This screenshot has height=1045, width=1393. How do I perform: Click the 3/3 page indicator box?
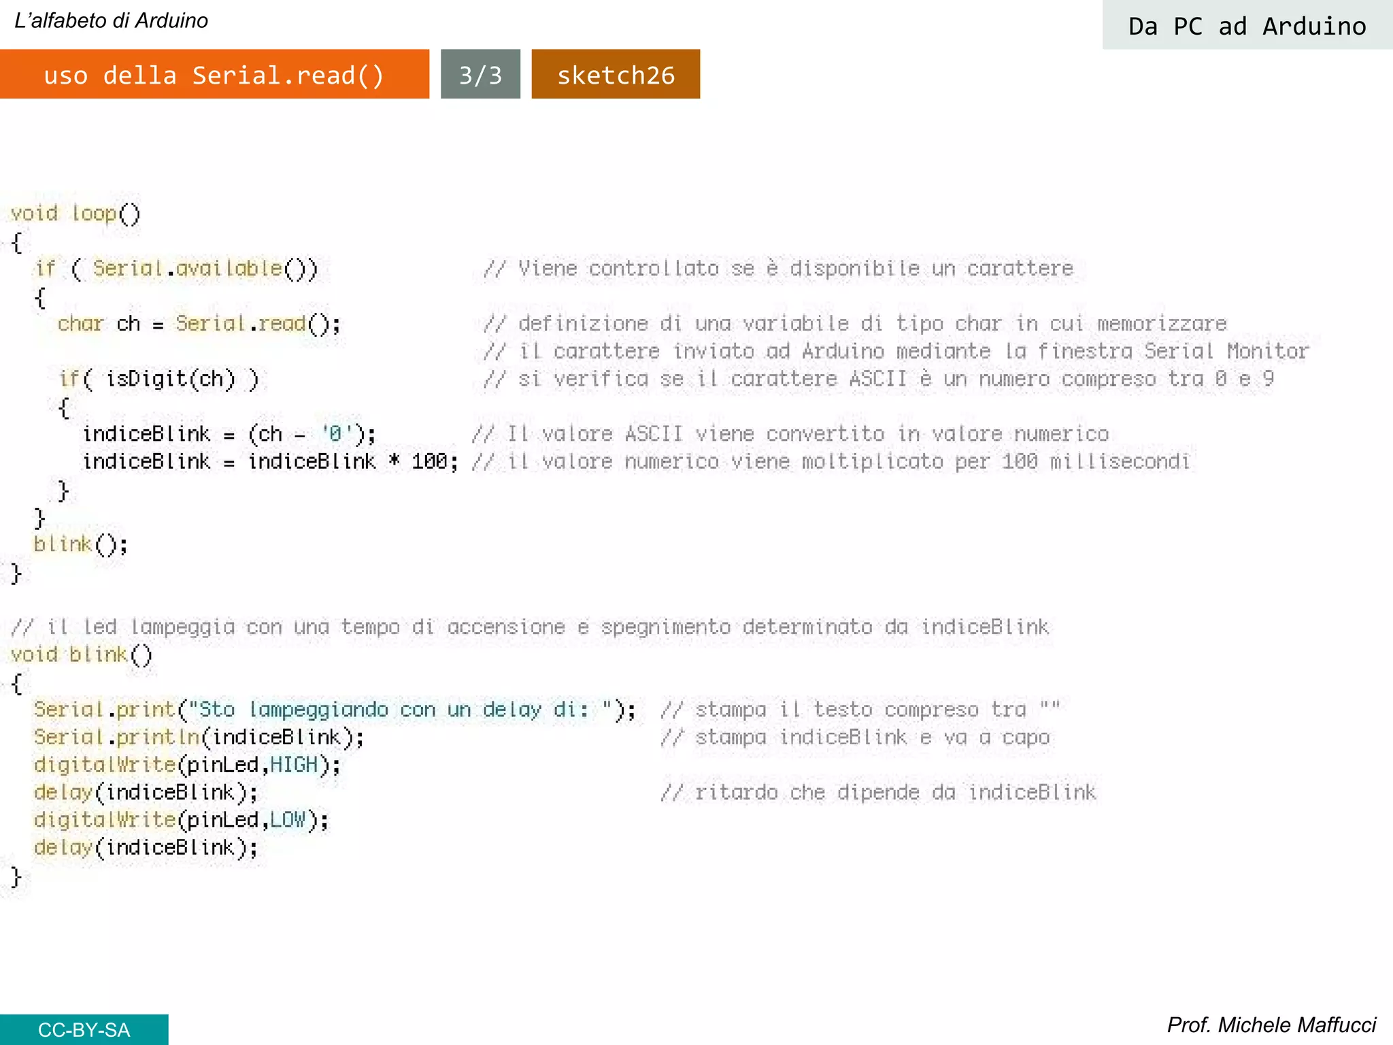[x=480, y=74]
